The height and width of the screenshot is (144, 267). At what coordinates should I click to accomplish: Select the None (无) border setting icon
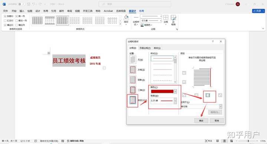(x=133, y=60)
